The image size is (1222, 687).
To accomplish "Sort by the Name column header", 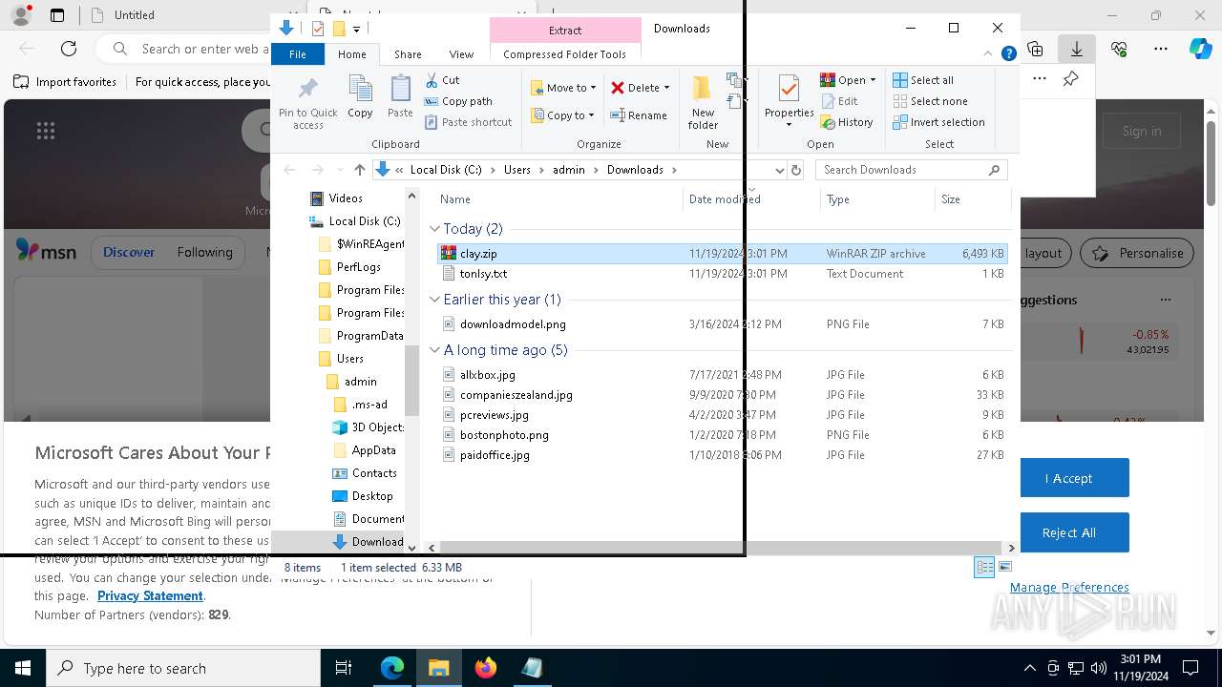I will coord(455,199).
